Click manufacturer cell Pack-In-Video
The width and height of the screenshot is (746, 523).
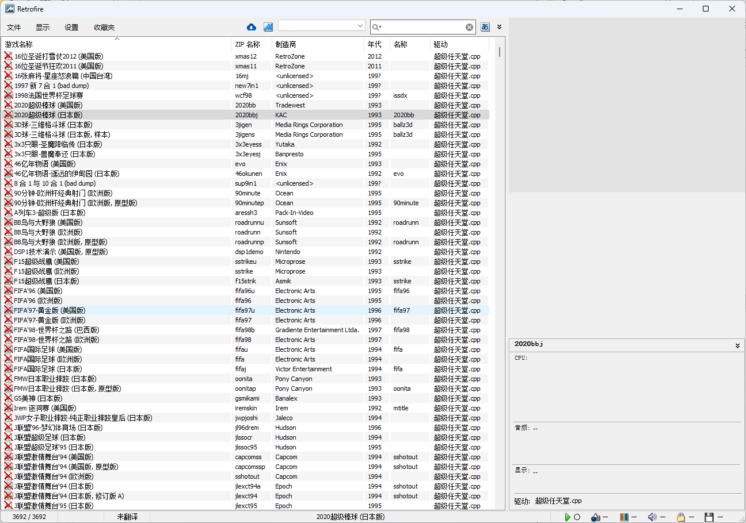click(x=294, y=213)
